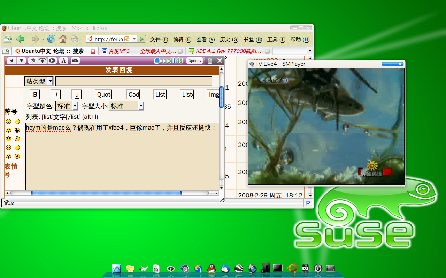Open the 帮助 (H) menu
446x278 pixels.
point(300,39)
